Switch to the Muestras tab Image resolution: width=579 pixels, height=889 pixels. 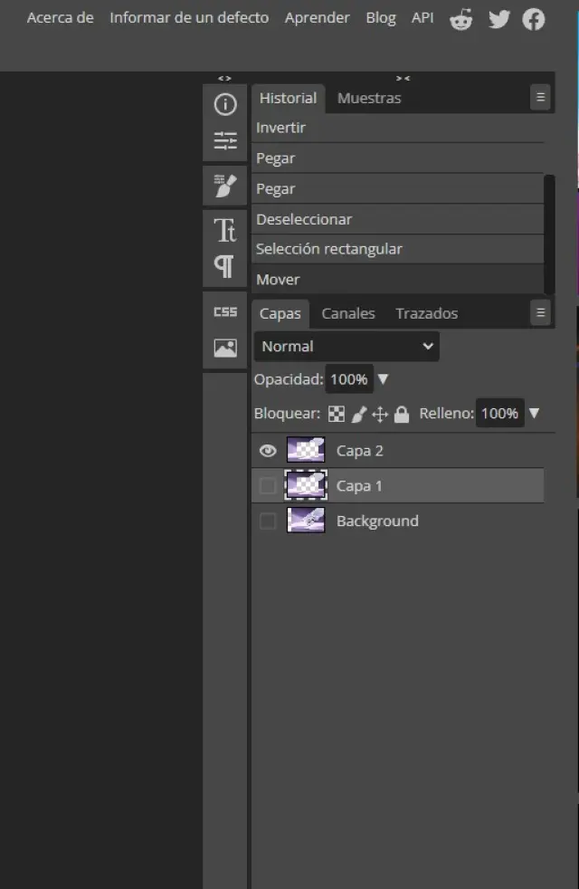tap(369, 98)
